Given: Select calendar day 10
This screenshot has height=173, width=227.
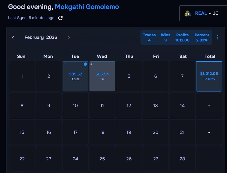Looking at the screenshot, I should pyautogui.click(x=75, y=106).
